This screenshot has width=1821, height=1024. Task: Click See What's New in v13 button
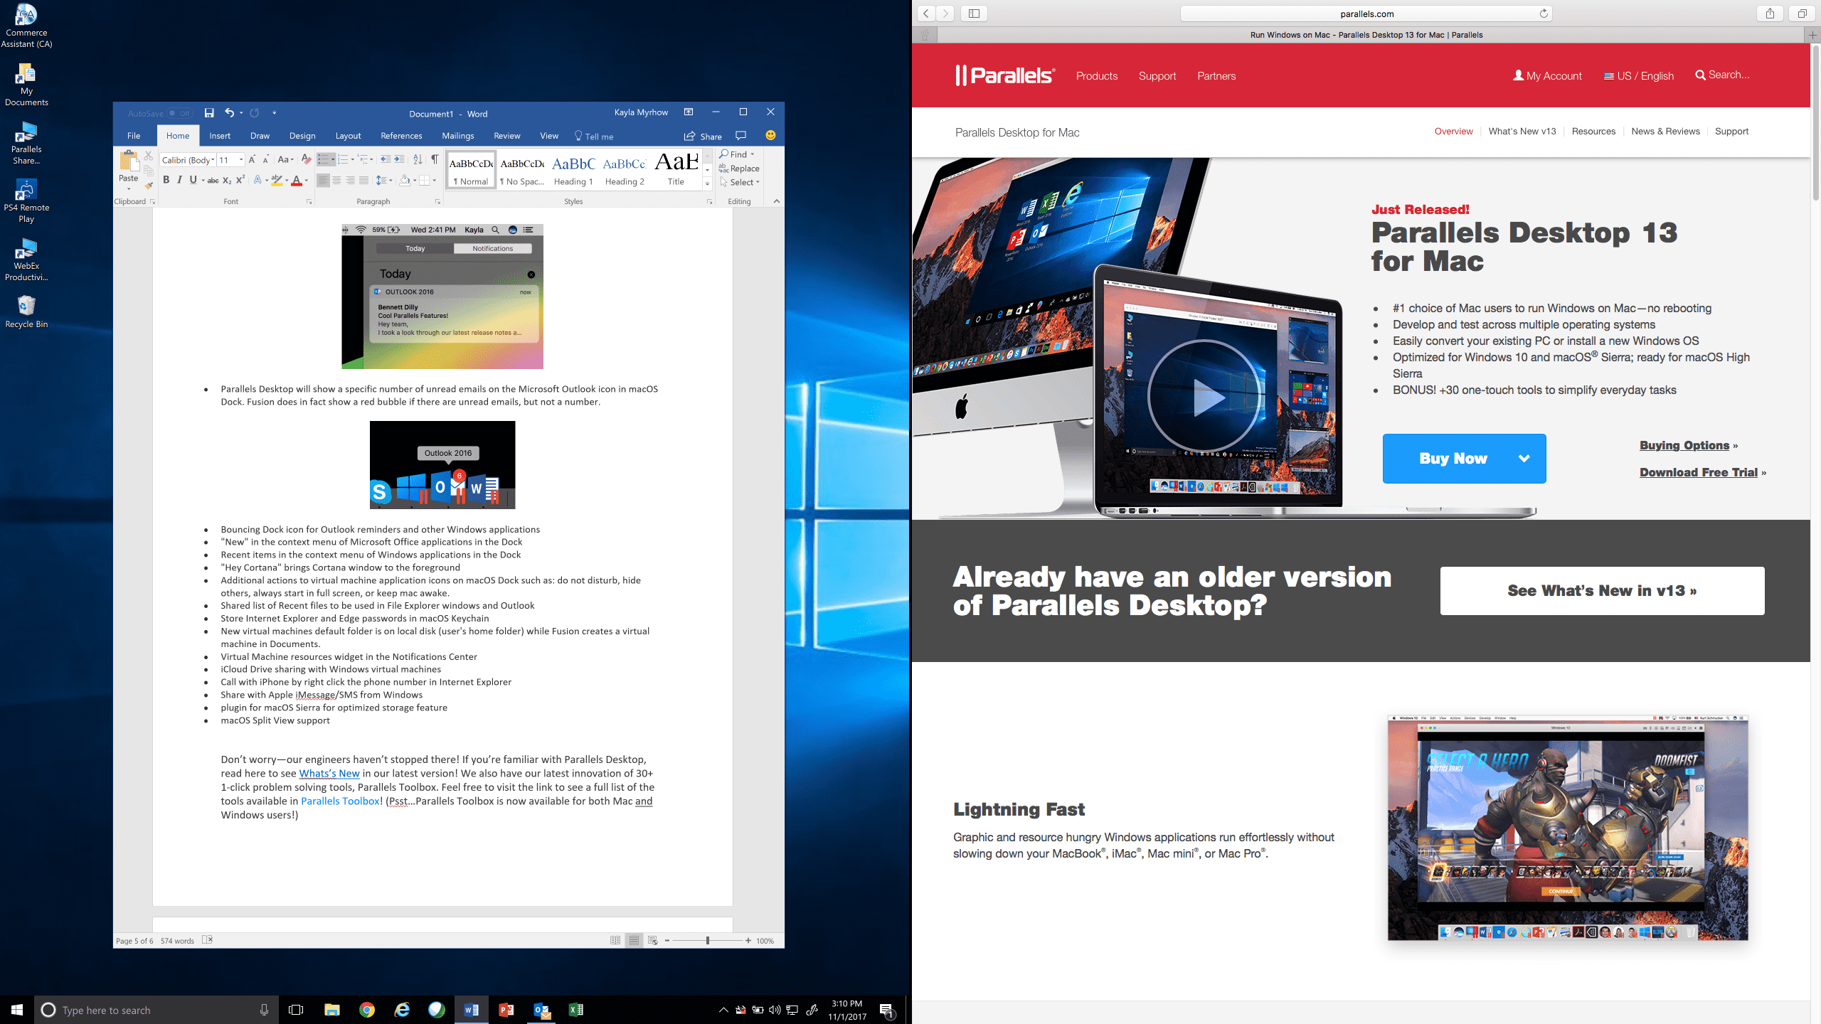tap(1602, 591)
